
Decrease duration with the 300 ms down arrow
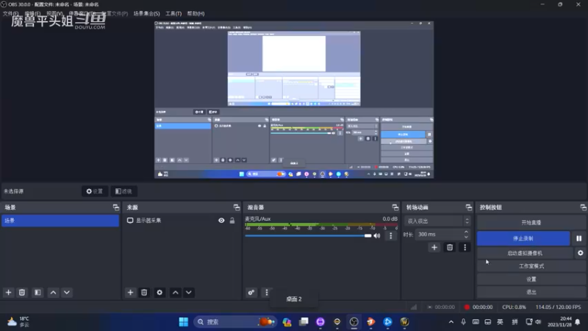click(466, 237)
